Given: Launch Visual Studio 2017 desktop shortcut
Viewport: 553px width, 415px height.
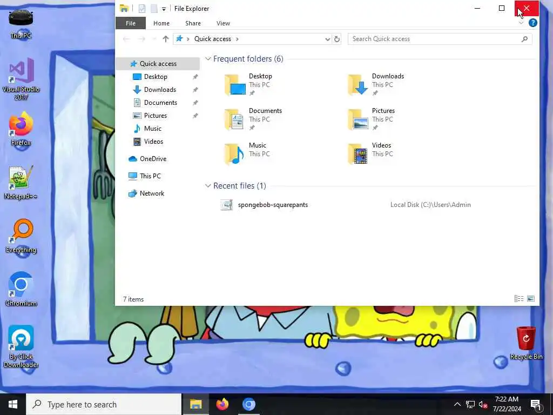Looking at the screenshot, I should tap(21, 79).
